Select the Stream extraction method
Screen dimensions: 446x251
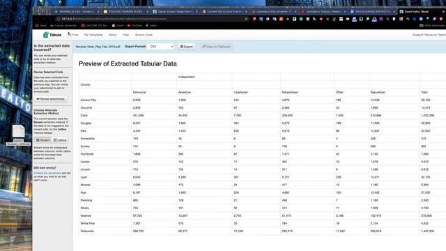click(x=43, y=140)
